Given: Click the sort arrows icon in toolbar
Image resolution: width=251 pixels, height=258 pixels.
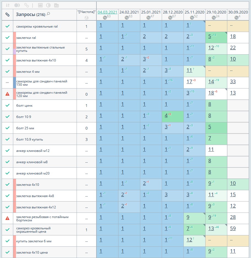Looking at the screenshot, I should click(8, 5).
